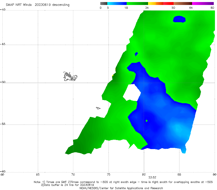217x190 pixels.
Task: Click the Kerguelen Islands outline on the map
Action: tap(70, 76)
